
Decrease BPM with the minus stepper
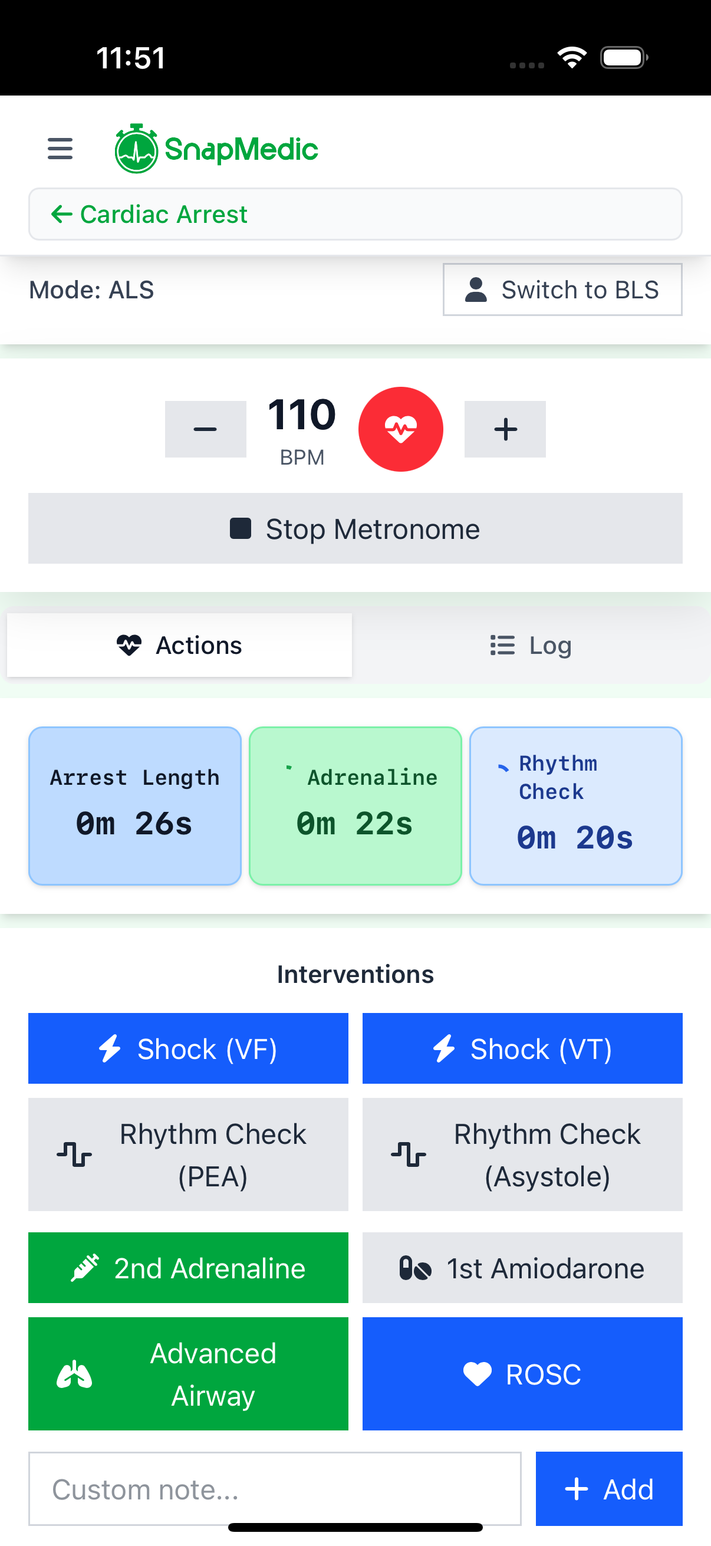[x=205, y=428]
